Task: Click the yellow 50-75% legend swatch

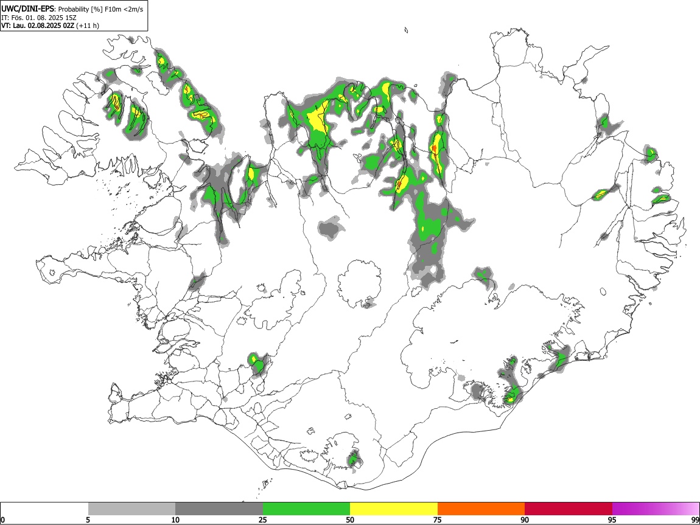Action: (394, 509)
